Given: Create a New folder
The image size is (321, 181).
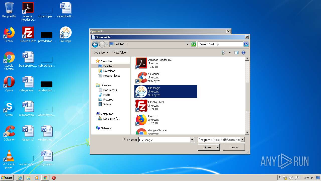Looking at the screenshot, I should [x=120, y=53].
